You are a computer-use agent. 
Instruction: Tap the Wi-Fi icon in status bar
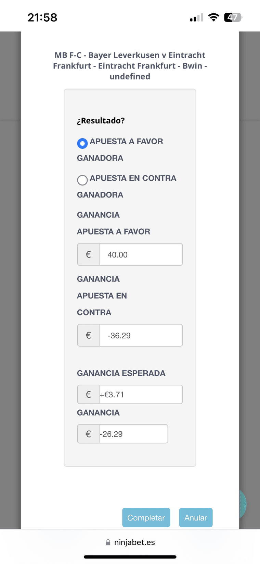(x=214, y=17)
